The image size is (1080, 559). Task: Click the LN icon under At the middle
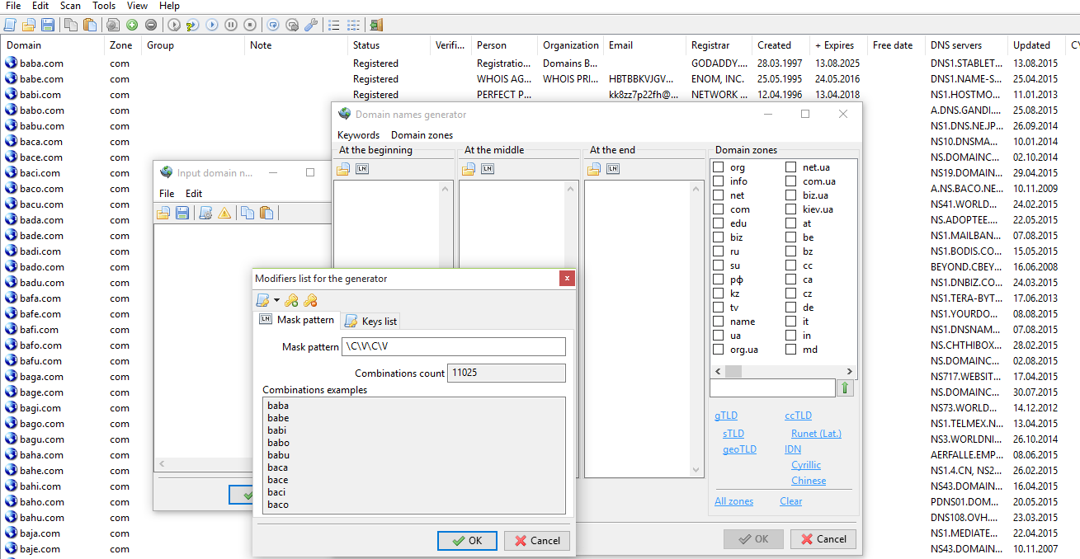click(488, 169)
